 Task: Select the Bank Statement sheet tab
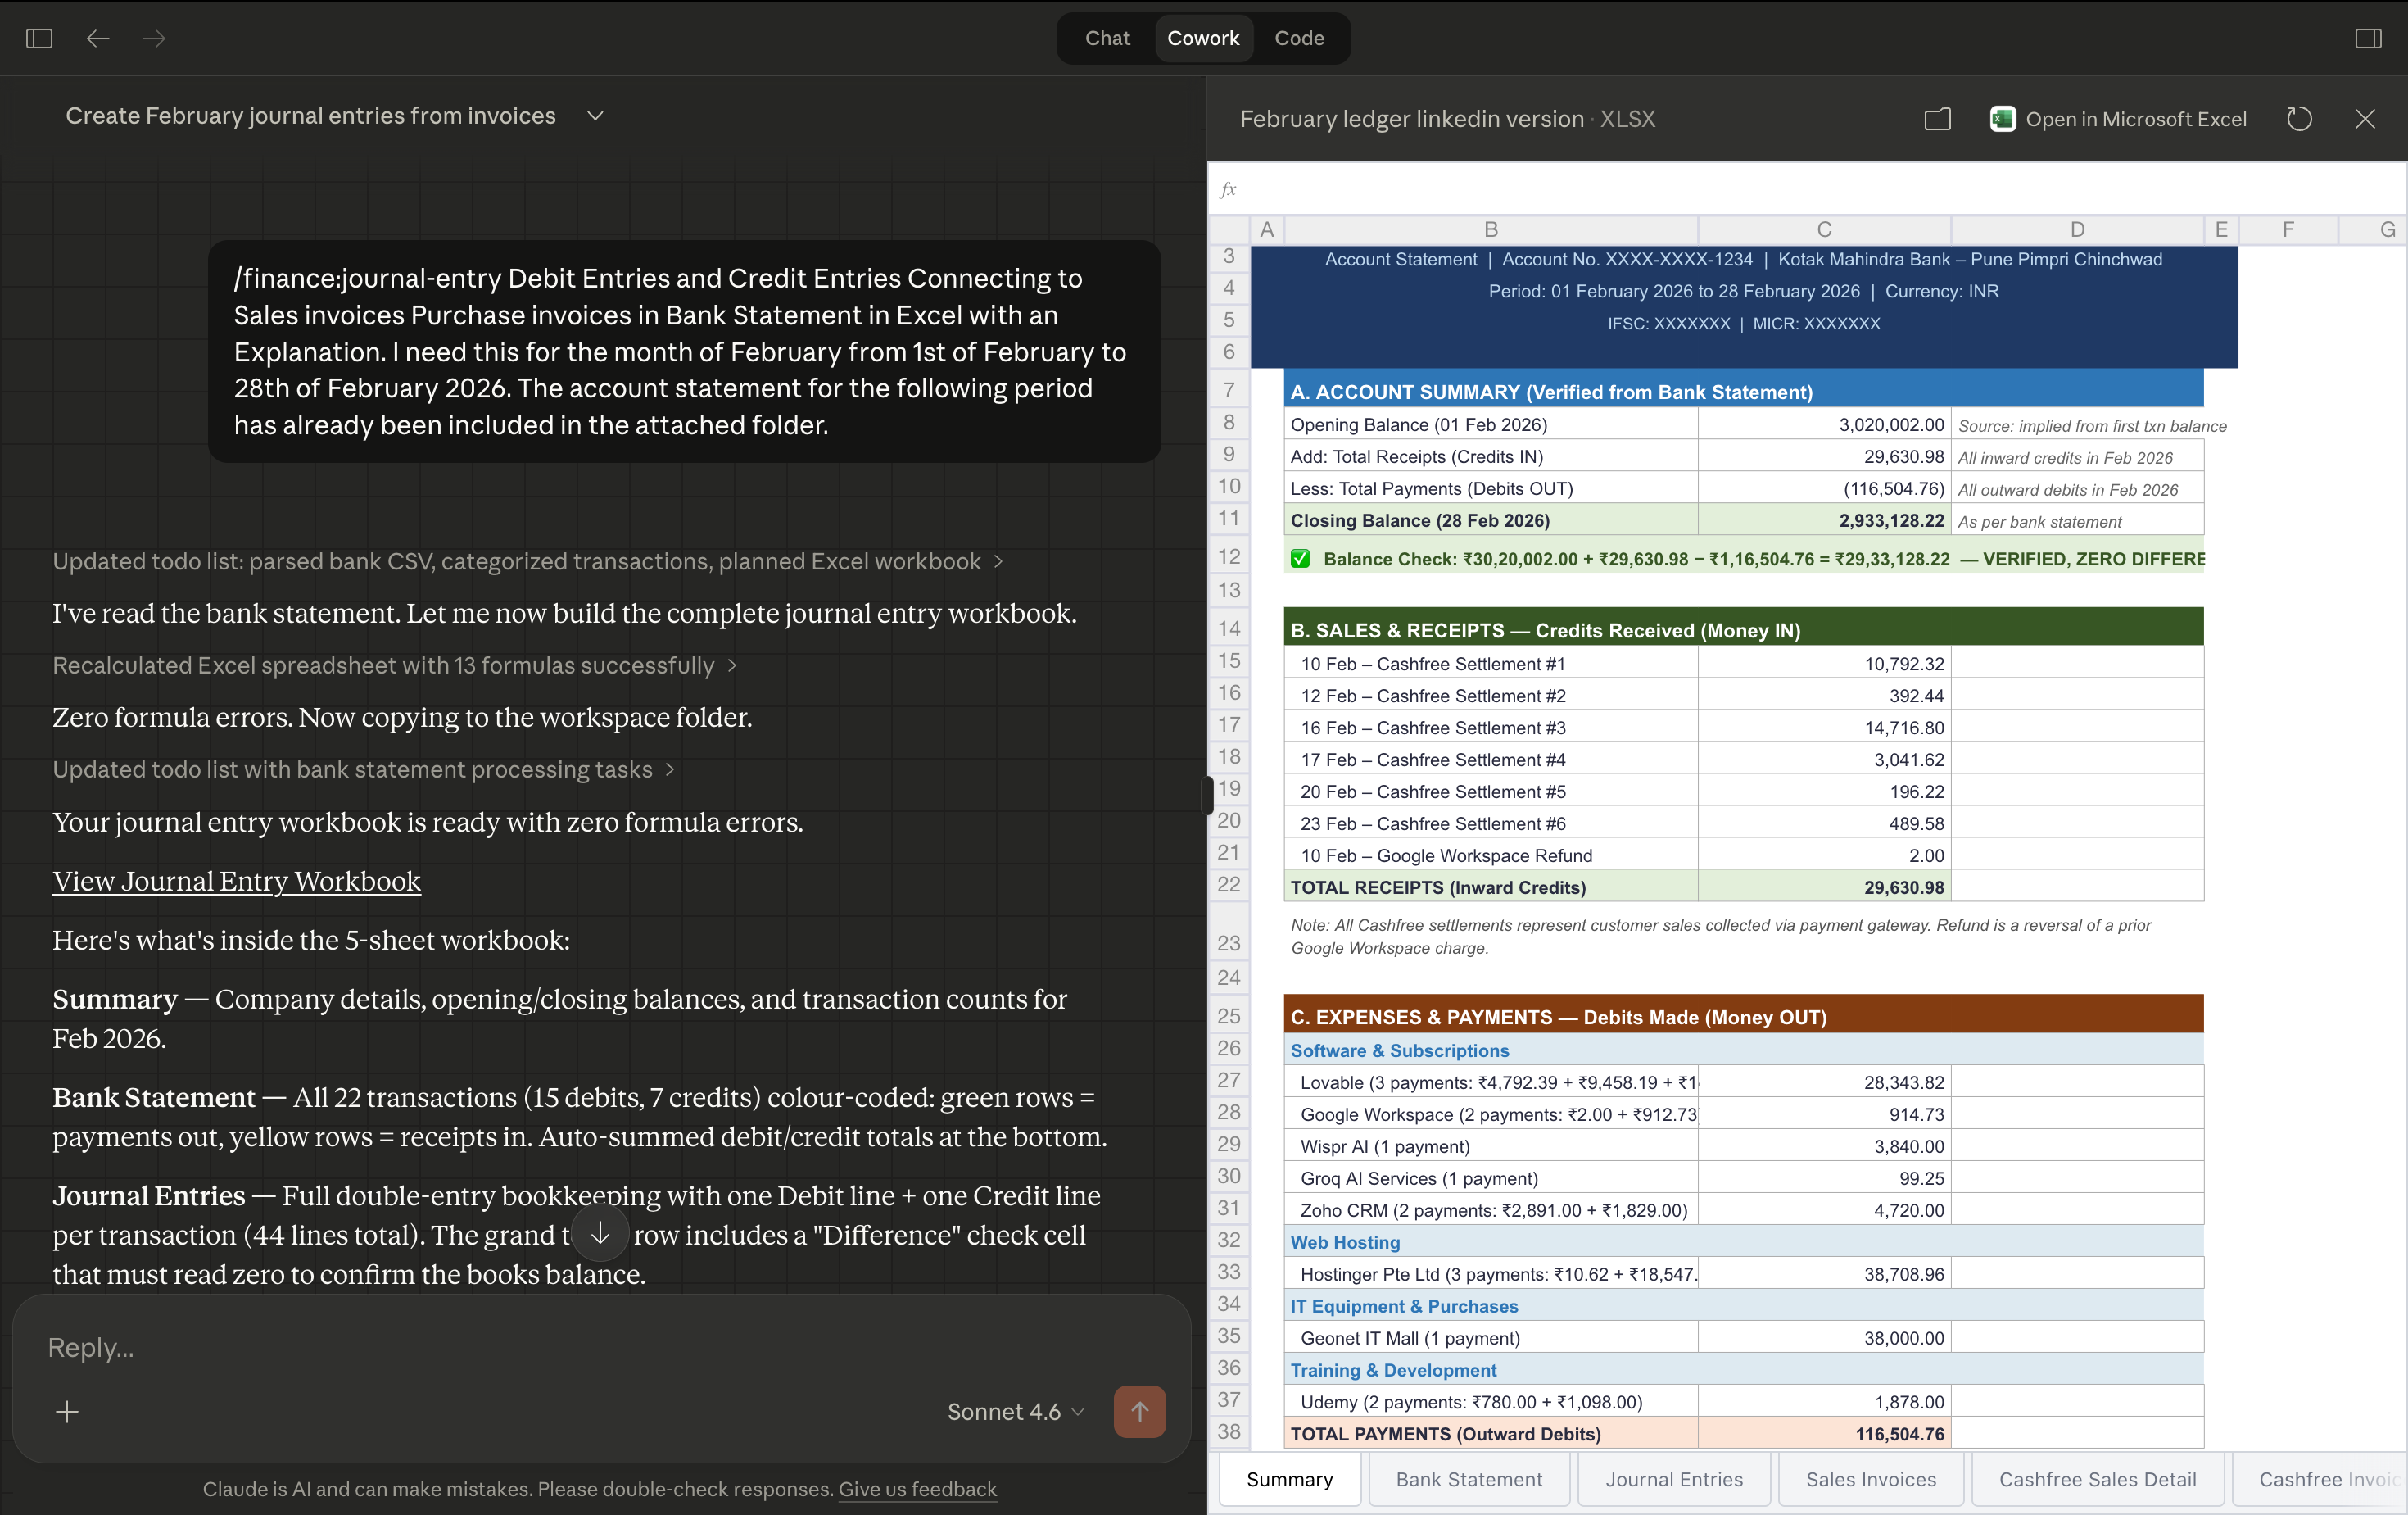[1468, 1479]
